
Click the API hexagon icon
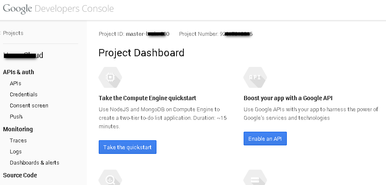pyautogui.click(x=255, y=77)
